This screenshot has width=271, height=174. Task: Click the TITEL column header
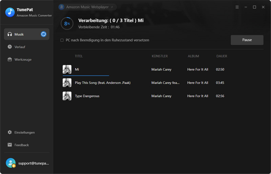(79, 56)
